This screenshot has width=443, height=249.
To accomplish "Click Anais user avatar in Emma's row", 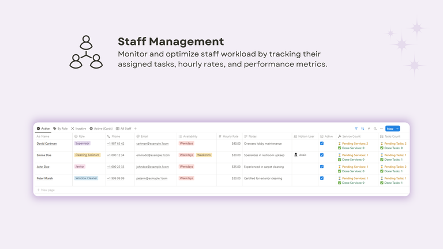I will click(x=296, y=155).
